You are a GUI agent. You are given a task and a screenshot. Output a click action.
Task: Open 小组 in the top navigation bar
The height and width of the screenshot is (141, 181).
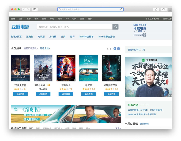click(52, 19)
